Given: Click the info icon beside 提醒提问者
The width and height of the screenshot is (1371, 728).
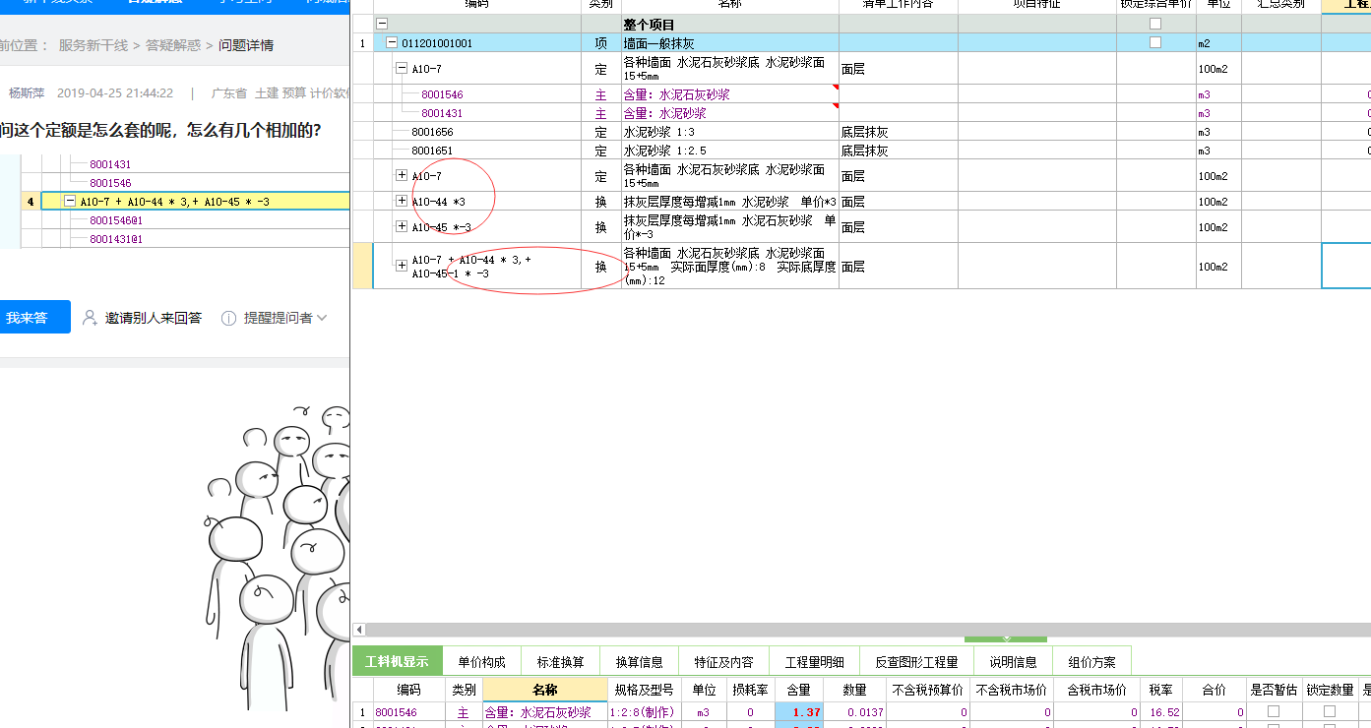Looking at the screenshot, I should point(228,318).
